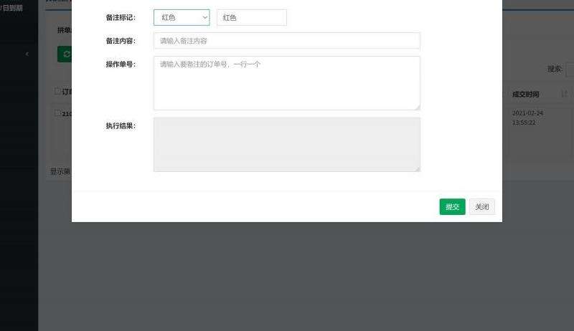The width and height of the screenshot is (574, 331).
Task: Click the dropdown arrow in 红色 select
Action: (x=205, y=18)
